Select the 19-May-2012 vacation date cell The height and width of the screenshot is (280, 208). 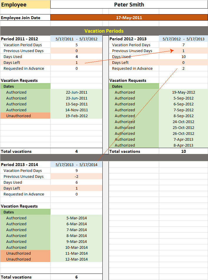click(183, 92)
